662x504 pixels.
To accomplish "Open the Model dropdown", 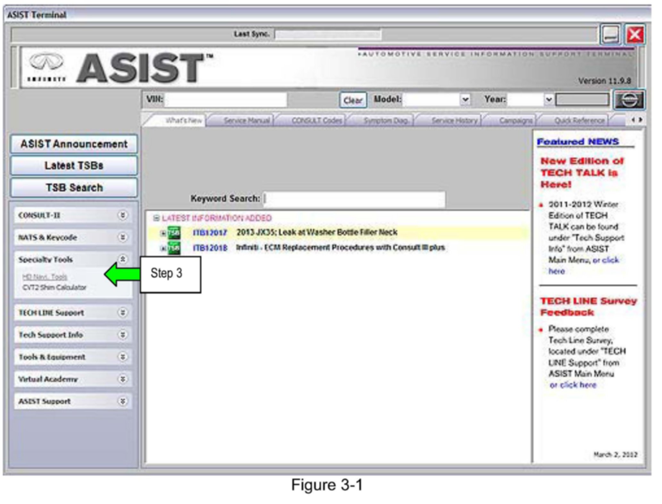I will point(465,100).
